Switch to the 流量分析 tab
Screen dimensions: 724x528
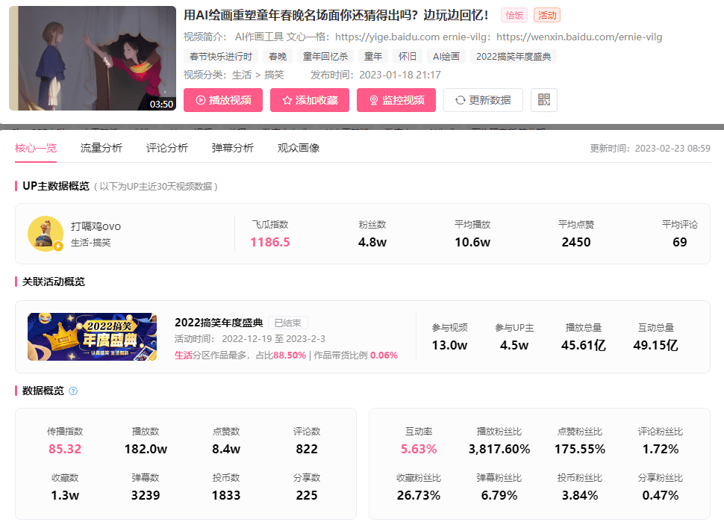pyautogui.click(x=102, y=148)
